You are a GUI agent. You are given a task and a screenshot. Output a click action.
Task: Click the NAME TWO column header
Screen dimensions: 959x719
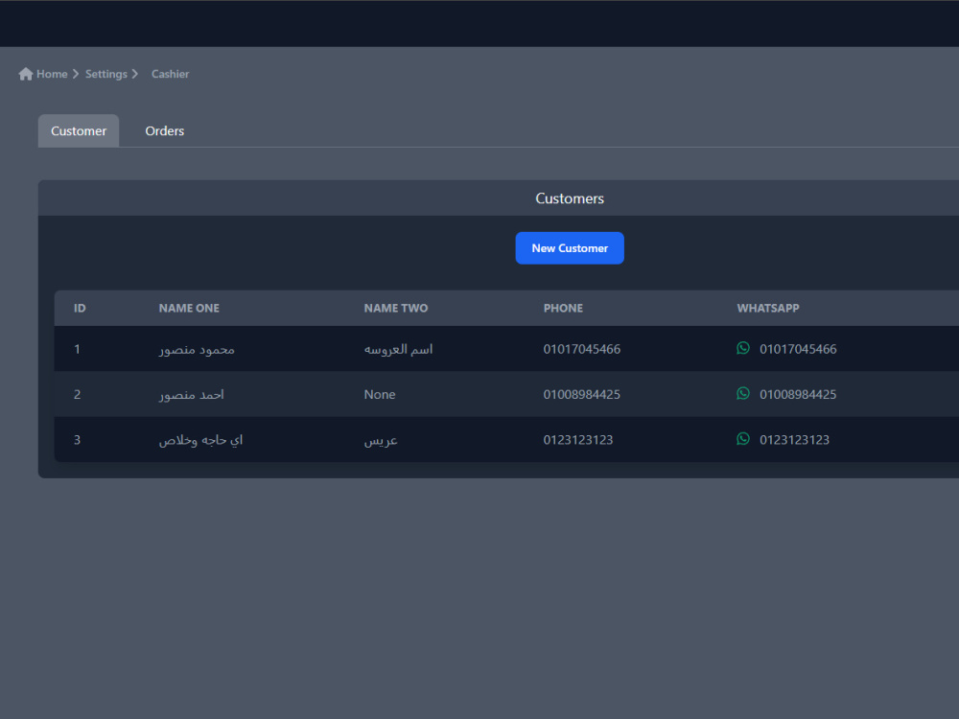tap(396, 308)
